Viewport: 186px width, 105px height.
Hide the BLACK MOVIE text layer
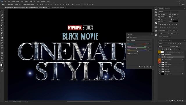coord(159,60)
